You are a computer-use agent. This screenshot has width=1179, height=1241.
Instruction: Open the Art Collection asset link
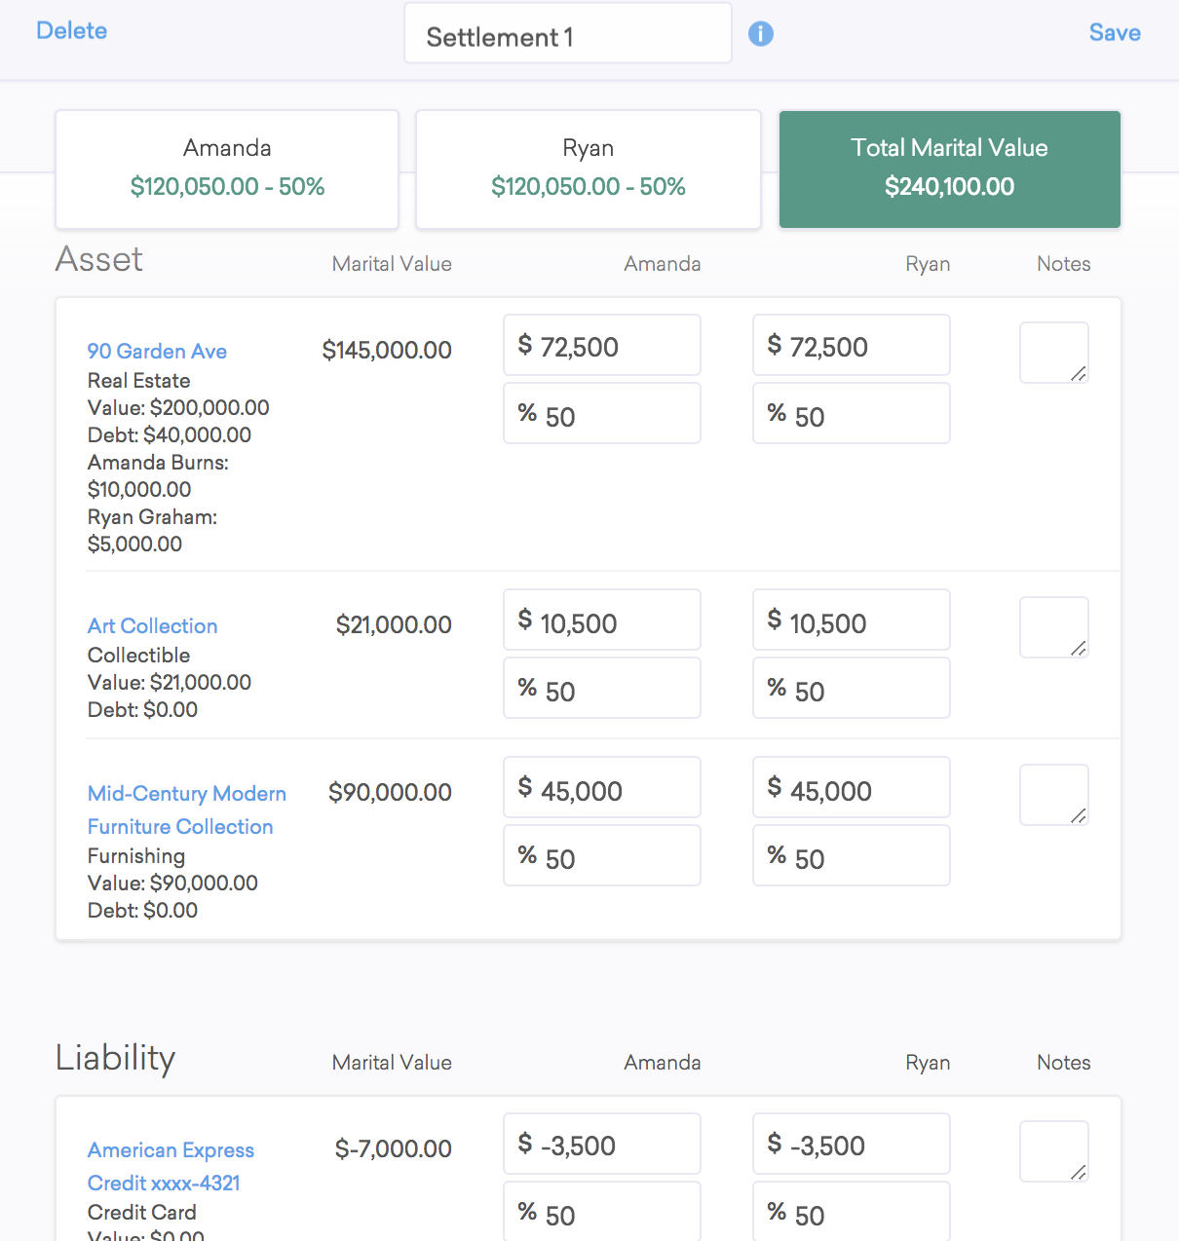[152, 625]
